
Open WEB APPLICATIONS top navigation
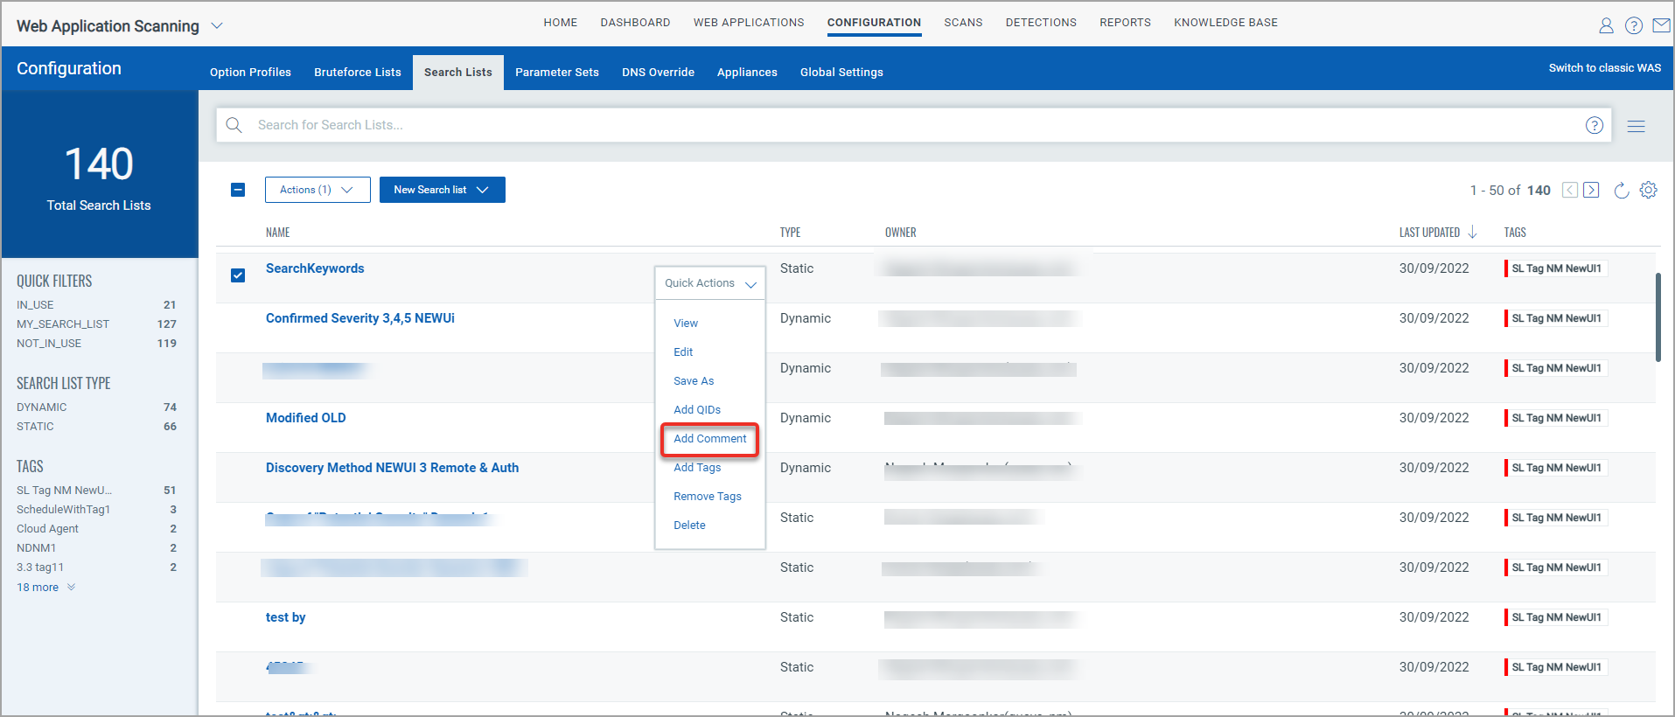click(x=749, y=23)
